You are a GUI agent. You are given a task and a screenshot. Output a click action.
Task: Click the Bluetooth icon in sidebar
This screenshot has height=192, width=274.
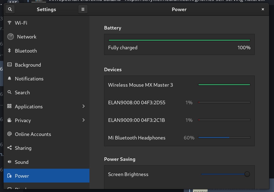click(9, 51)
